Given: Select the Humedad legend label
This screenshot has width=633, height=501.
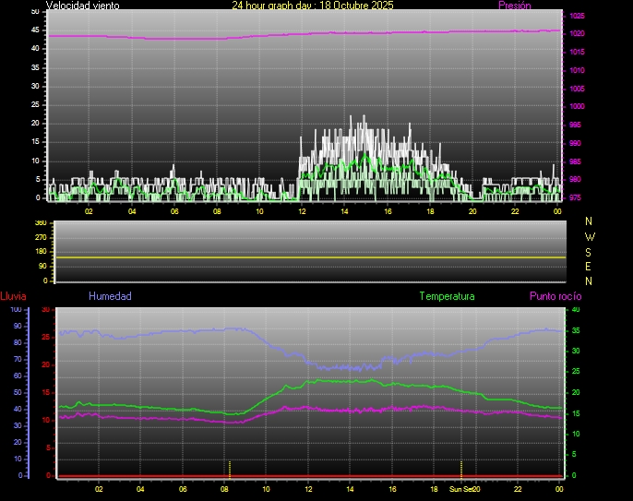Looking at the screenshot, I should coord(110,296).
